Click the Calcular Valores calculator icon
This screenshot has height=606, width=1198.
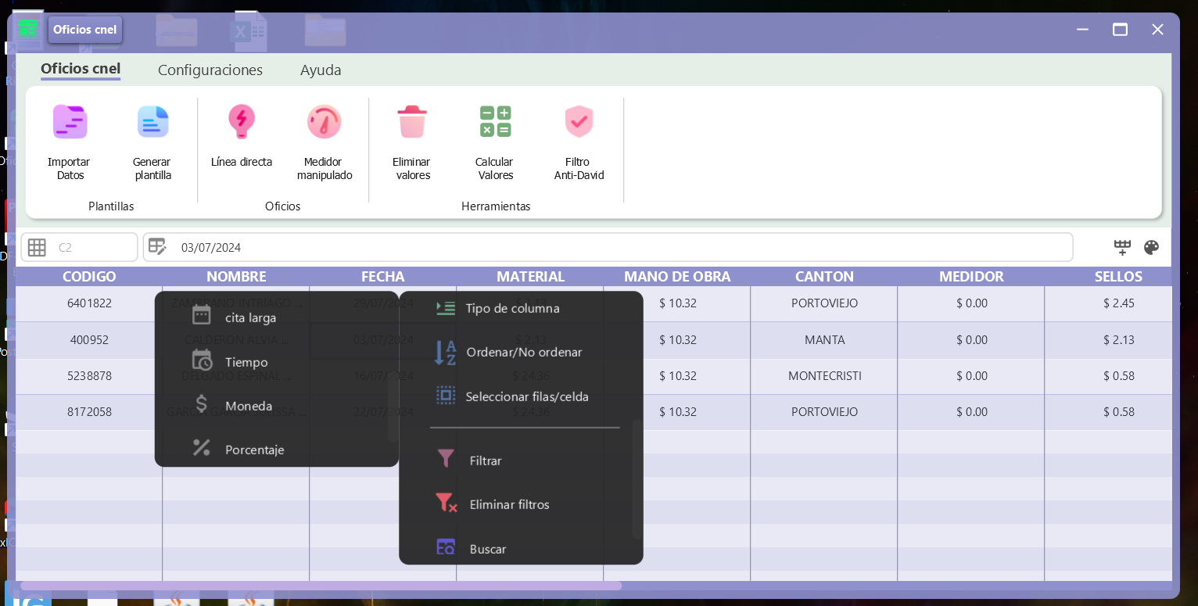495,121
